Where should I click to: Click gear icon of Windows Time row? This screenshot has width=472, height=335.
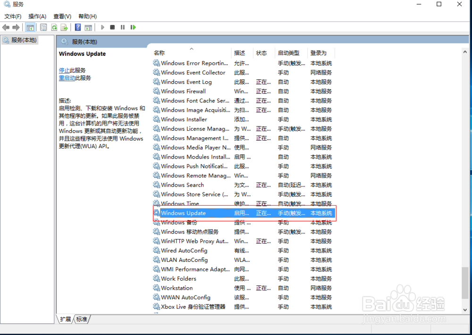click(x=157, y=203)
